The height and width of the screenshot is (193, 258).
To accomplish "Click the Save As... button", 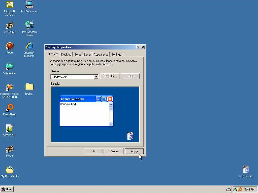I will [110, 76].
